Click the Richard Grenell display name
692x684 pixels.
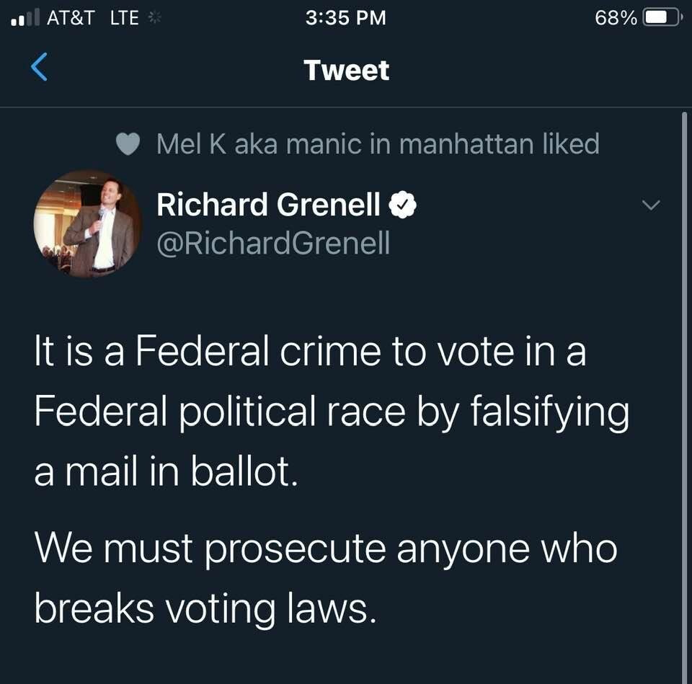click(268, 206)
